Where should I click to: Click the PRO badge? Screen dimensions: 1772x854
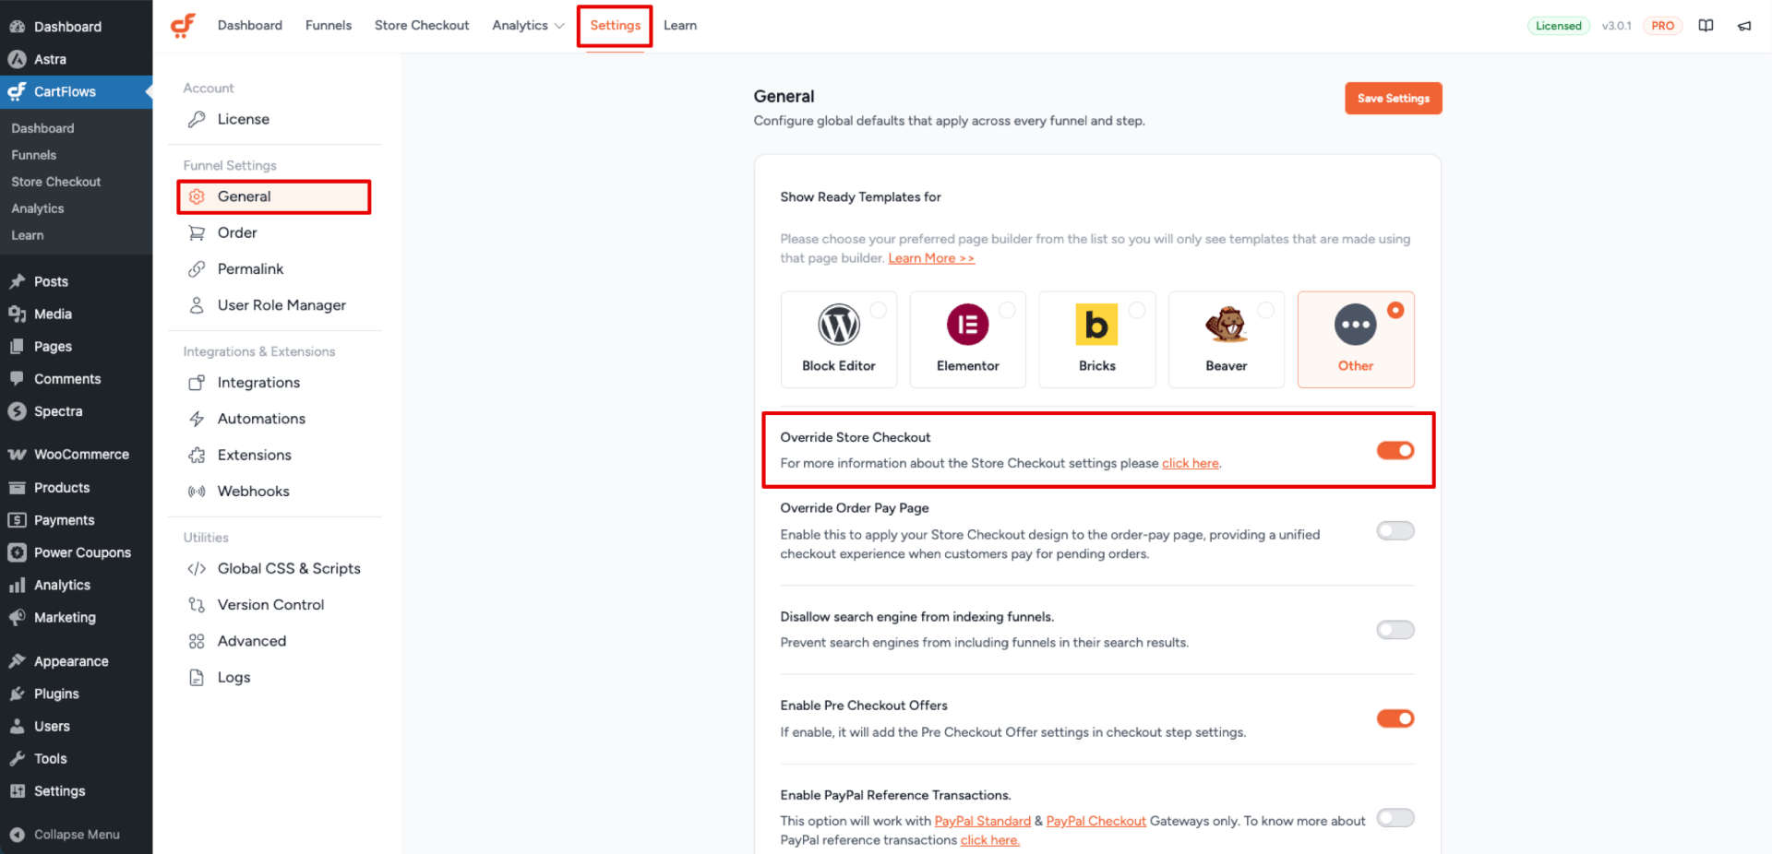[x=1663, y=26]
